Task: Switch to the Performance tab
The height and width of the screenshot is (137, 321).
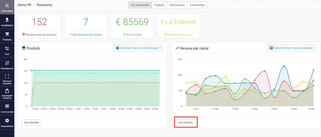Action: [177, 5]
